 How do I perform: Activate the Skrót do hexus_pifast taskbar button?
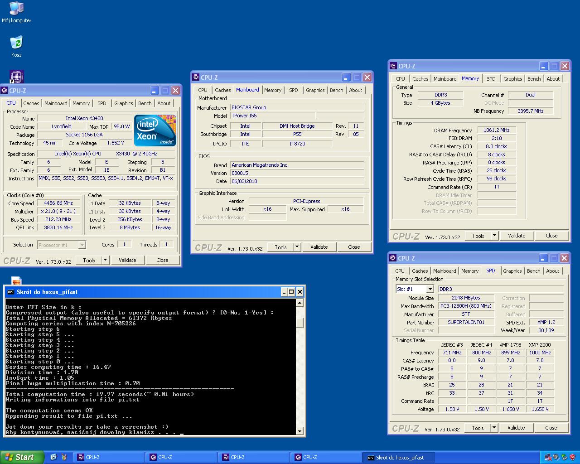click(399, 458)
